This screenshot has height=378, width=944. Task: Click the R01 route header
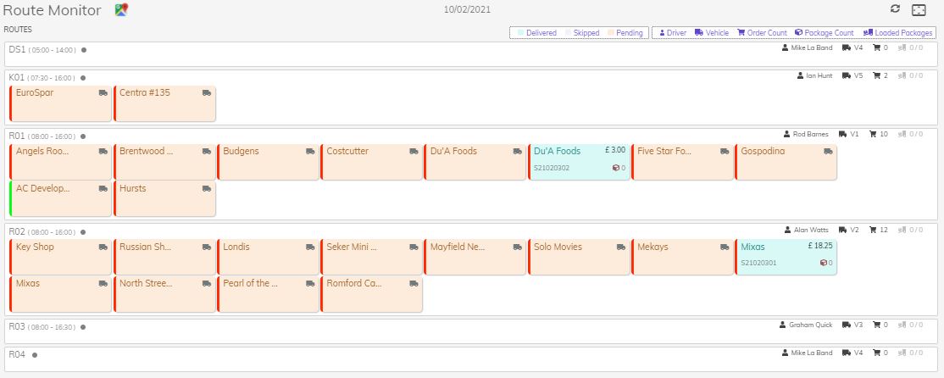17,136
